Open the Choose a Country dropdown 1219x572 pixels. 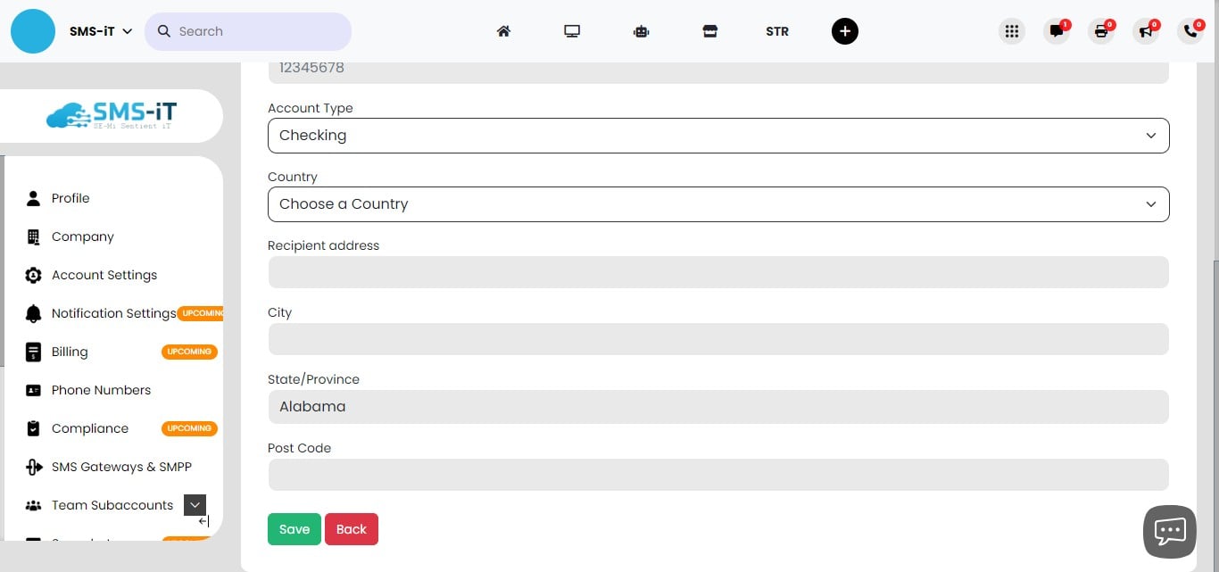[717, 204]
